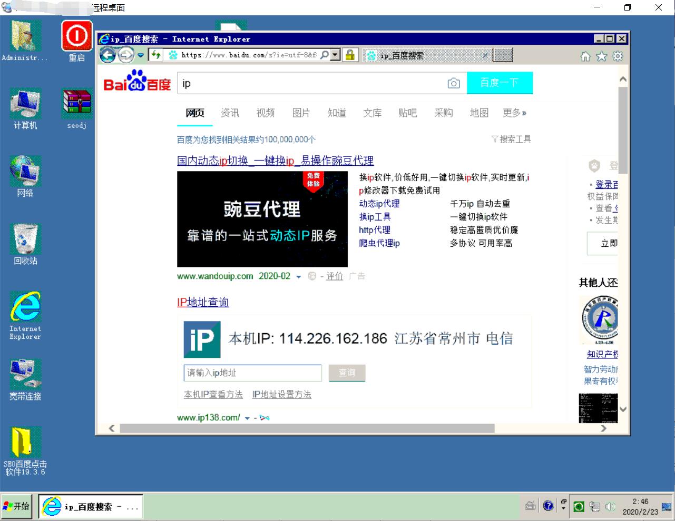Switch to the 文库 tab

click(373, 113)
